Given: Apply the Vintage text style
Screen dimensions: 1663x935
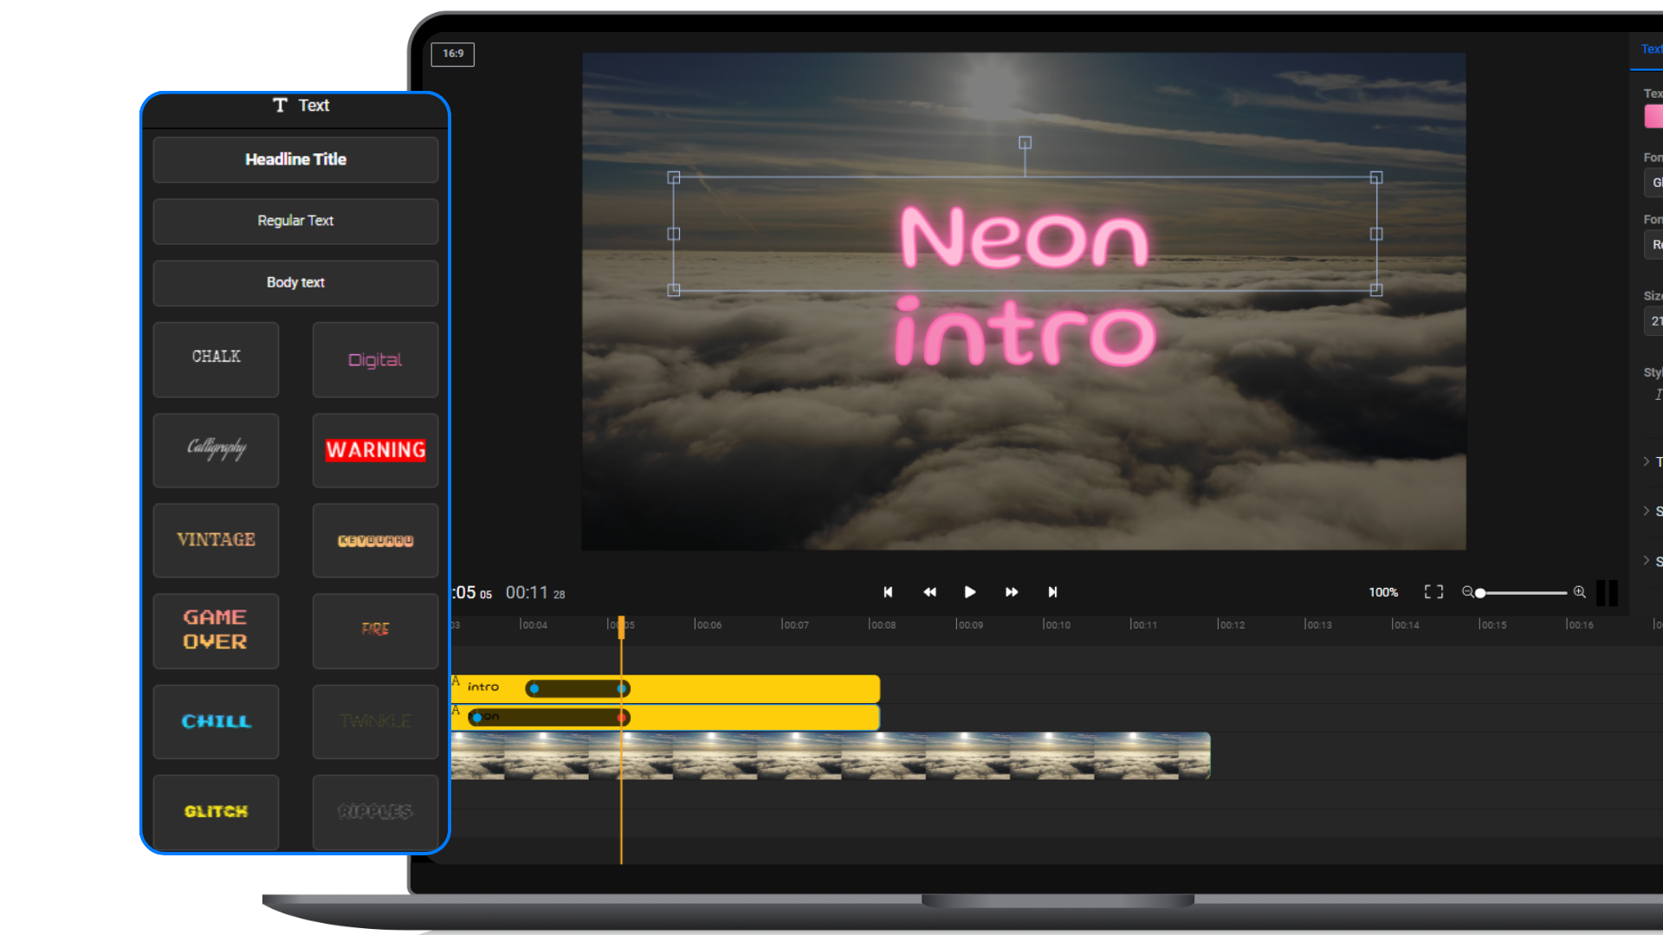Looking at the screenshot, I should click(216, 540).
